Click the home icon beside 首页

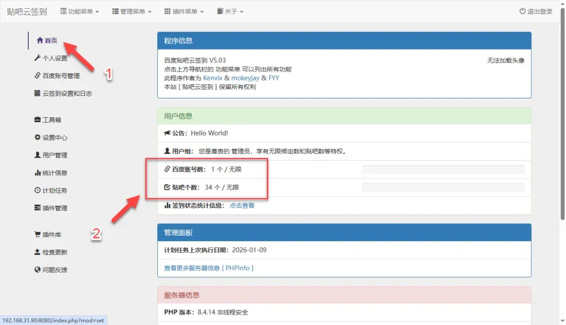(x=40, y=41)
